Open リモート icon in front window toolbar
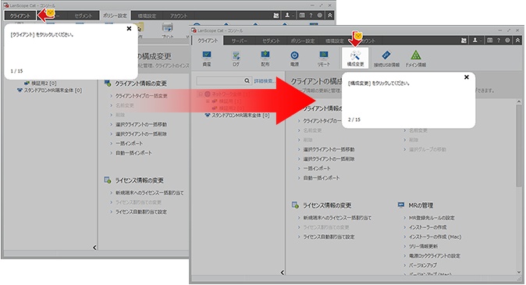This screenshot has height=285, width=526. (324, 58)
